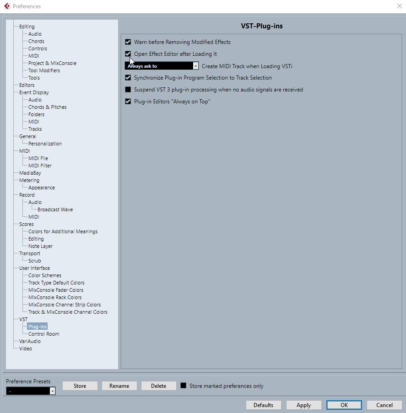Viewport: 406px width, 413px height.
Task: Open the Preference Presets dropdown
Action: [31, 391]
